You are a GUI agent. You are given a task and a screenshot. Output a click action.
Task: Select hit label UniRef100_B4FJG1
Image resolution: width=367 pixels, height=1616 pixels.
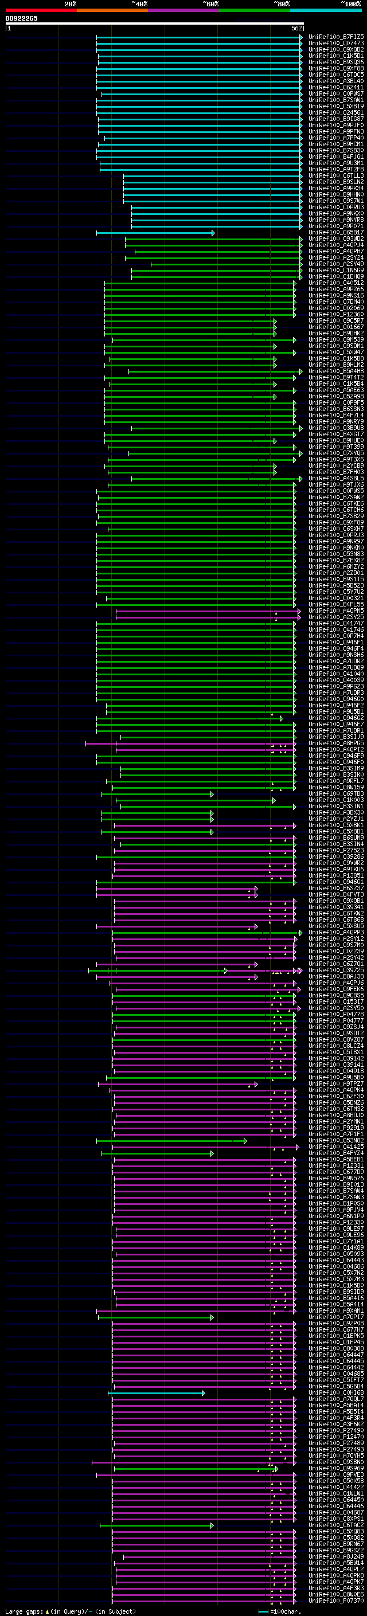[x=336, y=157]
